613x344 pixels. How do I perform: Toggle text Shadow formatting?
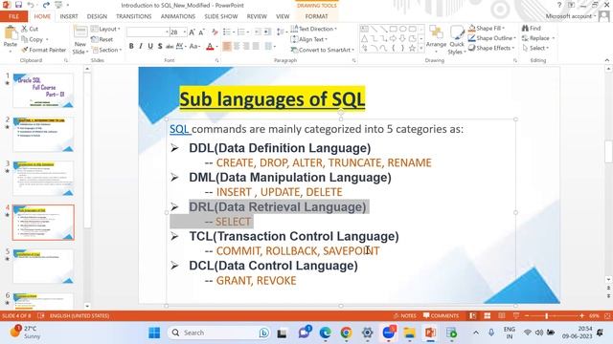(x=160, y=47)
